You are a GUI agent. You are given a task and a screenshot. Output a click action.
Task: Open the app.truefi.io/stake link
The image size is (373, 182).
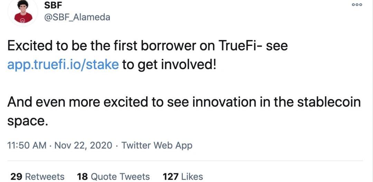pyautogui.click(x=63, y=65)
